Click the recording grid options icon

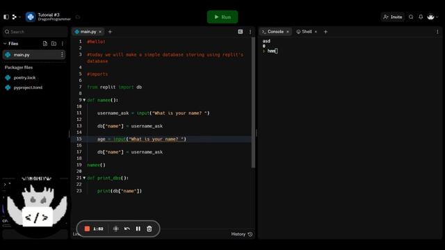pos(116,228)
